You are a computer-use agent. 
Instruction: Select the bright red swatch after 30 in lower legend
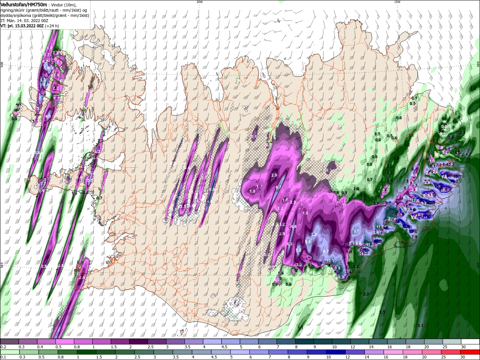pyautogui.click(x=470, y=352)
